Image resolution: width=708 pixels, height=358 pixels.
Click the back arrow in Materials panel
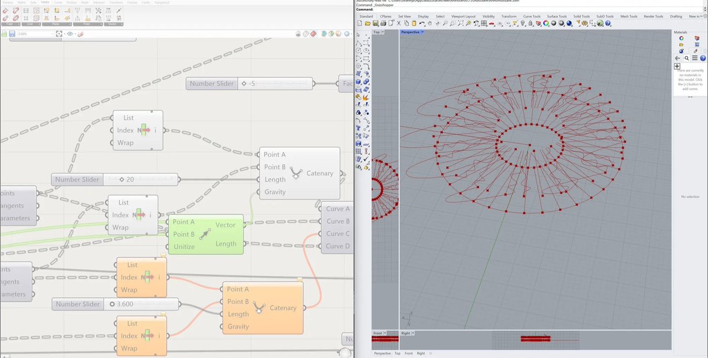677,58
